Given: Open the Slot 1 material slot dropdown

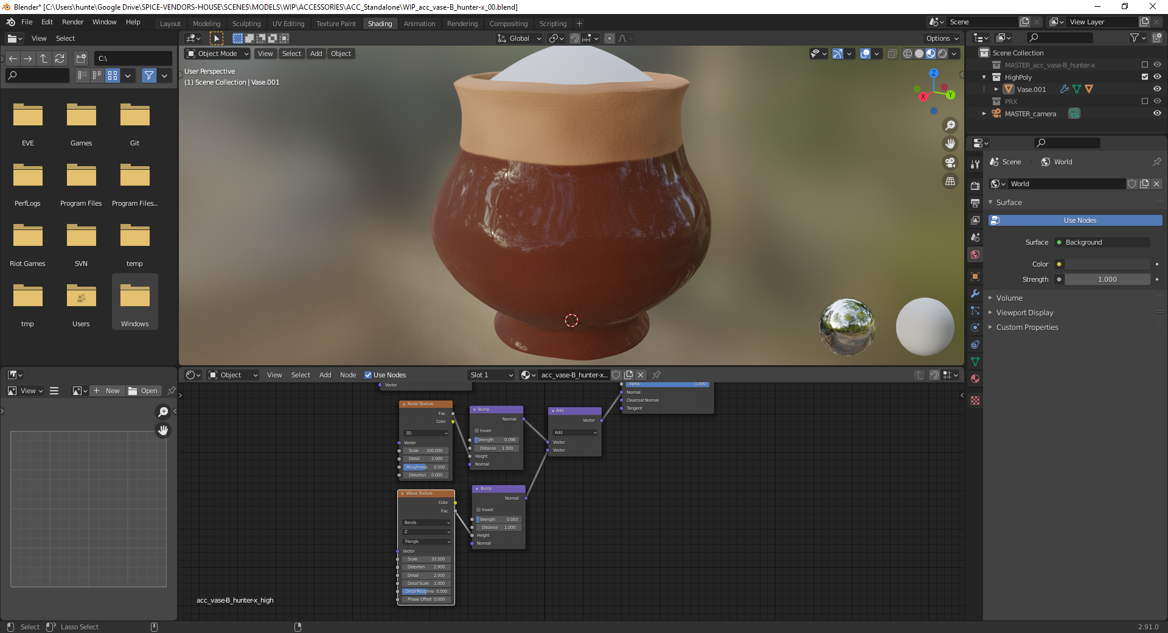Looking at the screenshot, I should pyautogui.click(x=491, y=375).
